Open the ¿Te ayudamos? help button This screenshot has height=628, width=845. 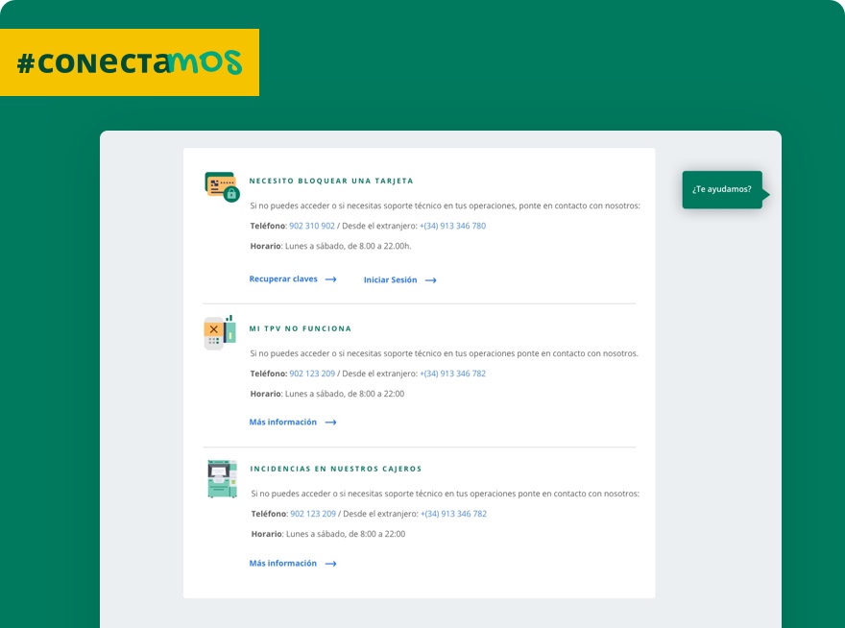722,190
